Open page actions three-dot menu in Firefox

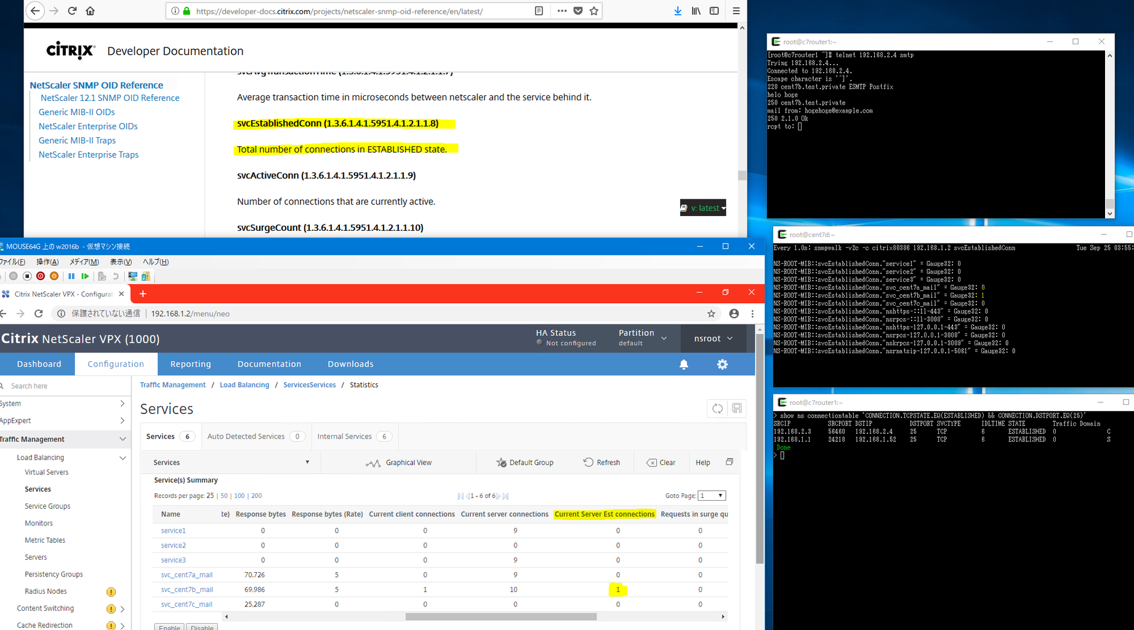[x=561, y=10]
